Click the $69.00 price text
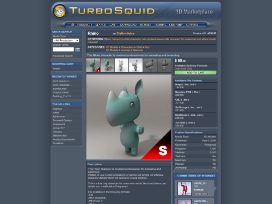Image resolution: width=272 pixels, height=204 pixels. [x=180, y=60]
